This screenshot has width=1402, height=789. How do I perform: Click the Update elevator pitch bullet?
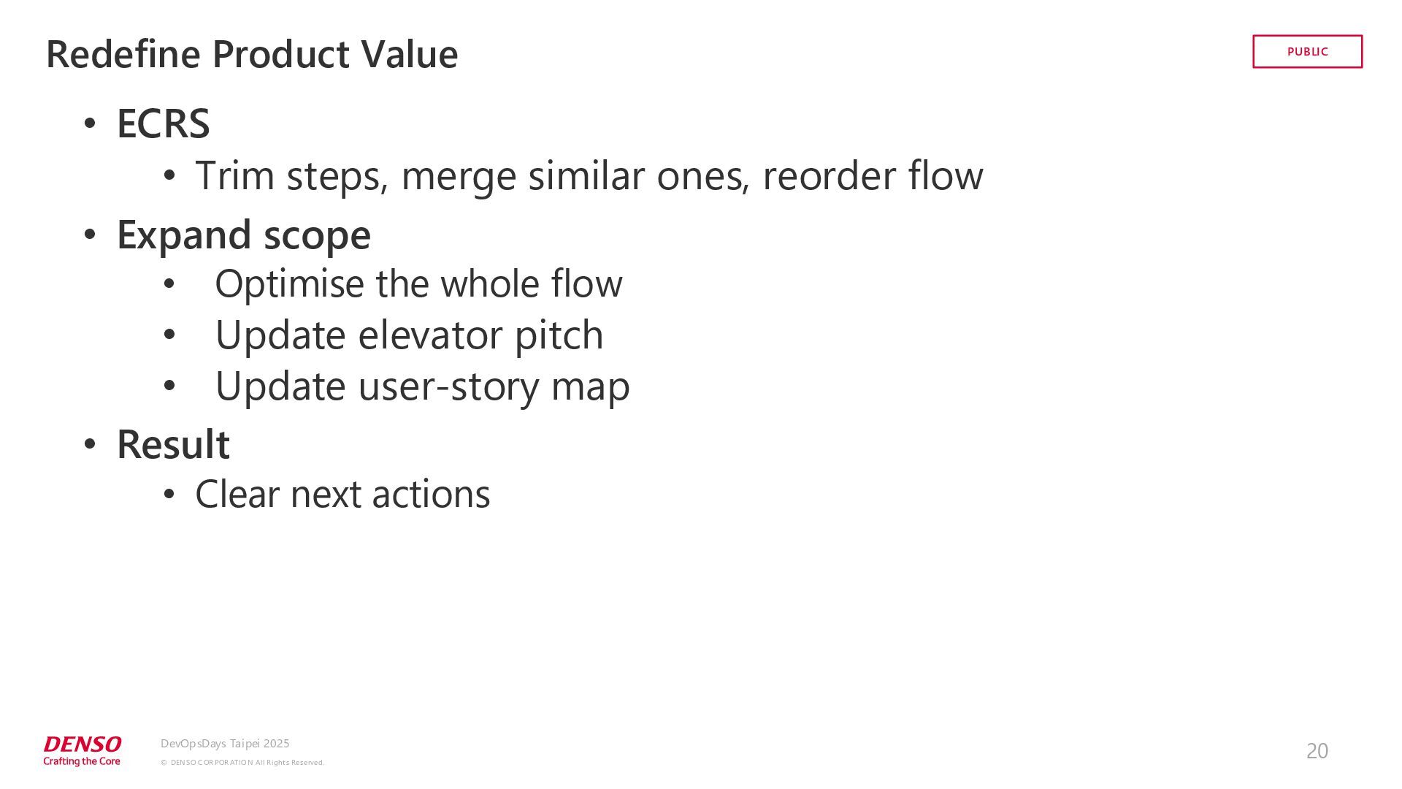pyautogui.click(x=409, y=335)
